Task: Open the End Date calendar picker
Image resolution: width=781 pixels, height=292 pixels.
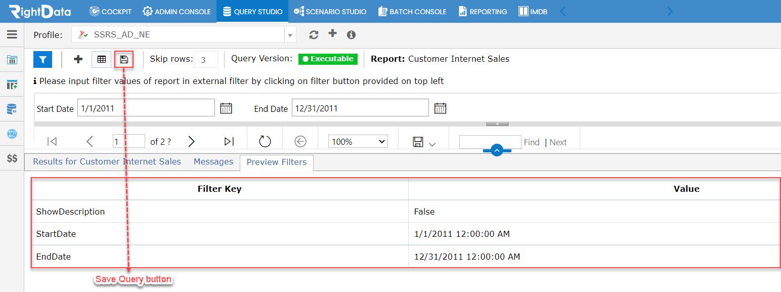Action: pyautogui.click(x=440, y=108)
